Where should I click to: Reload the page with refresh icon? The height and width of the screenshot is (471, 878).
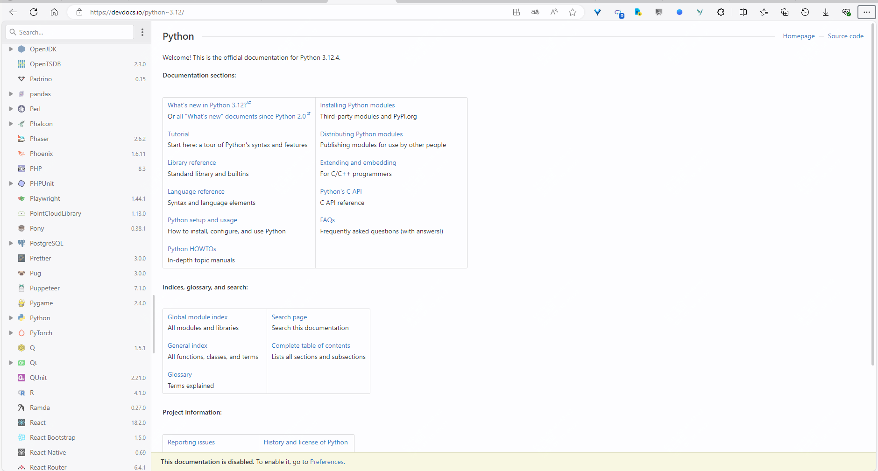tap(34, 12)
